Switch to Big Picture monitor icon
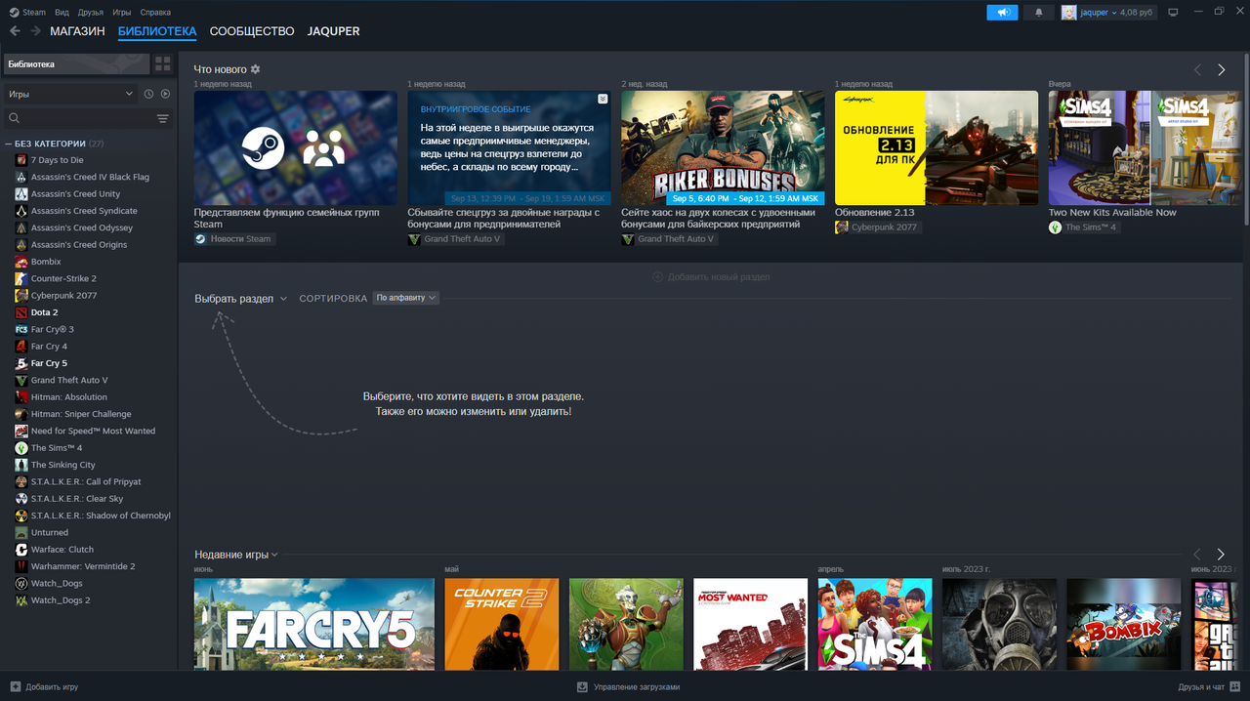1250x701 pixels. pos(1173,12)
